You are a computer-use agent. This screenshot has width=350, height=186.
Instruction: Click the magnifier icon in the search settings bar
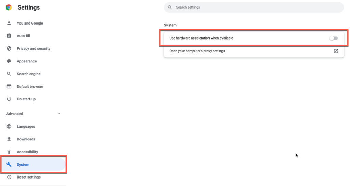[170, 7]
